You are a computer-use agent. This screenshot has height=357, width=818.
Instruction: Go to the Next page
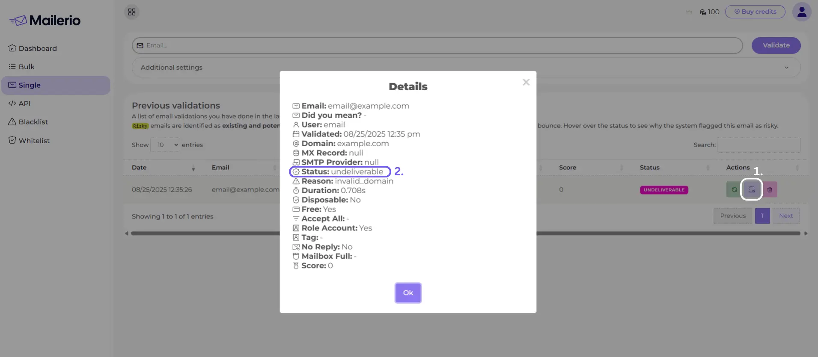tap(786, 216)
